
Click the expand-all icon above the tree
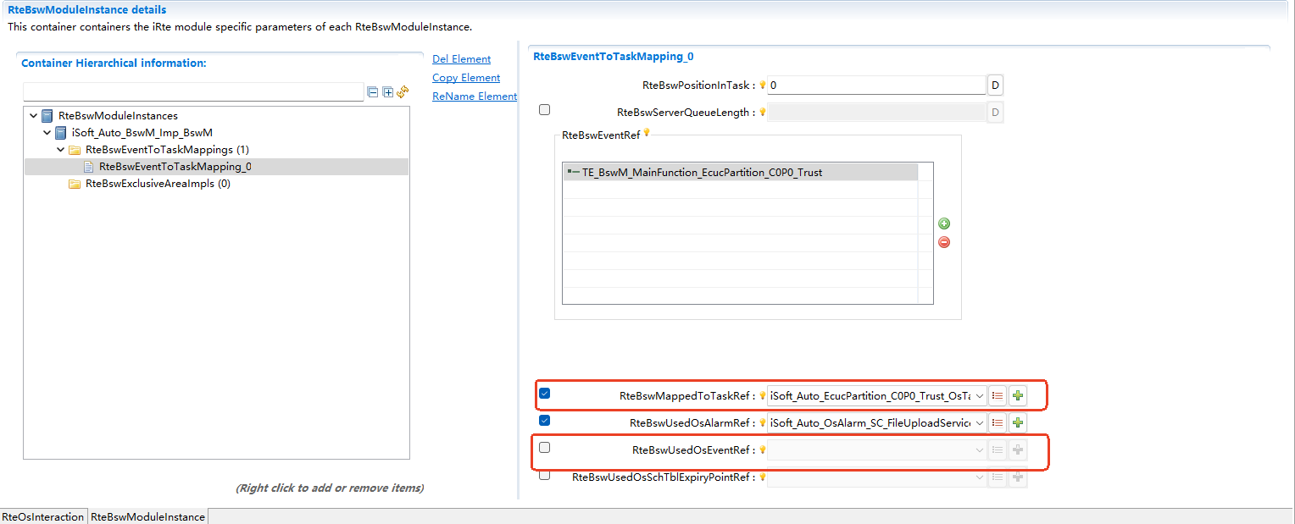[387, 91]
